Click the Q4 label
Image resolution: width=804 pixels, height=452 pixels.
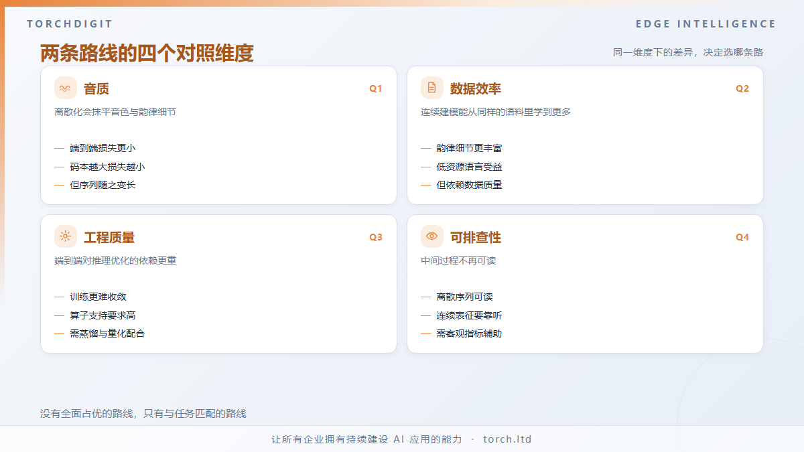point(742,237)
